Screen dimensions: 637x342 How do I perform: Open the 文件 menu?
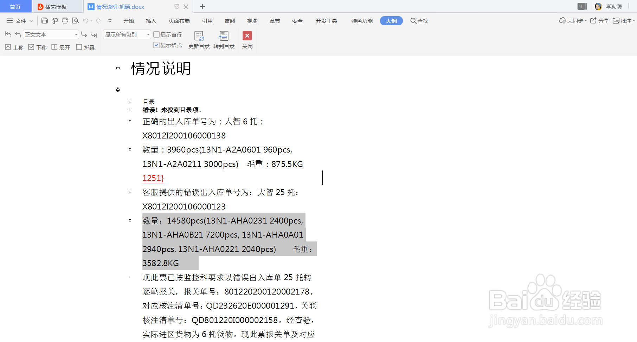[x=19, y=20]
